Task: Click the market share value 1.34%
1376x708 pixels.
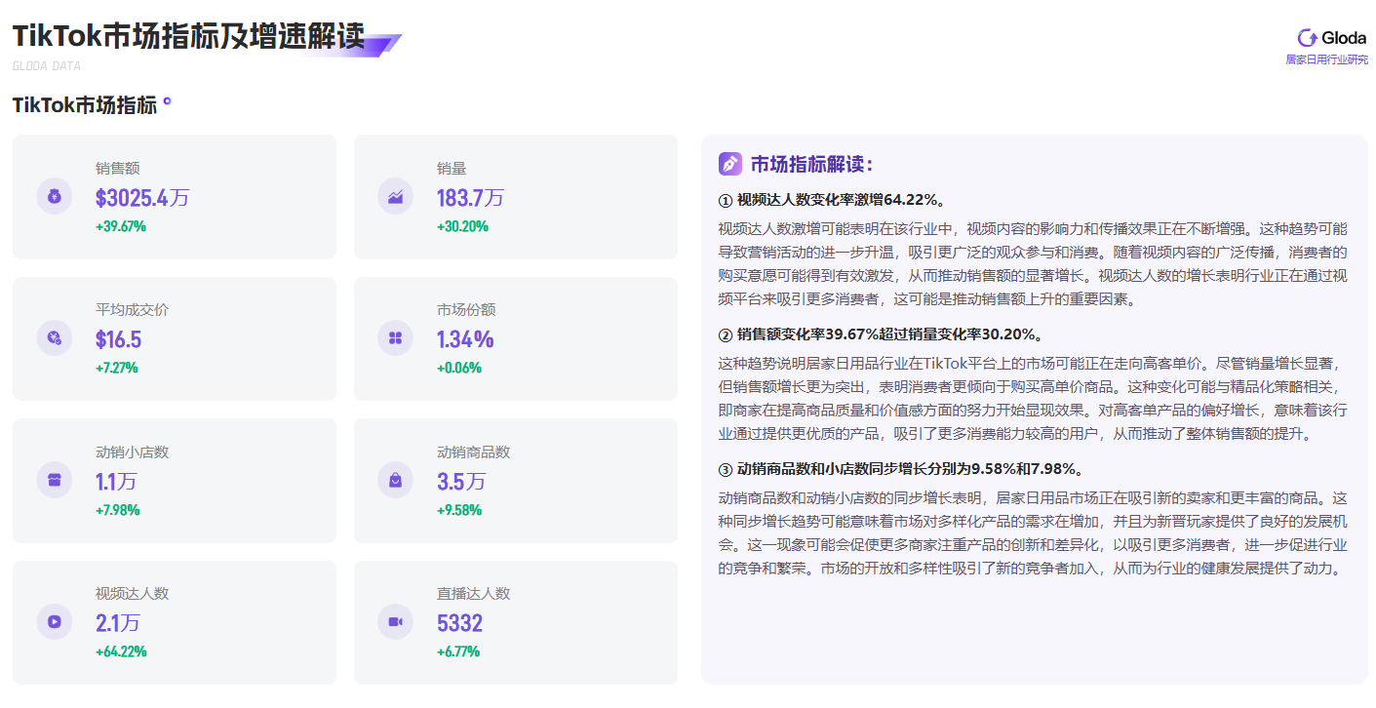Action: click(465, 340)
